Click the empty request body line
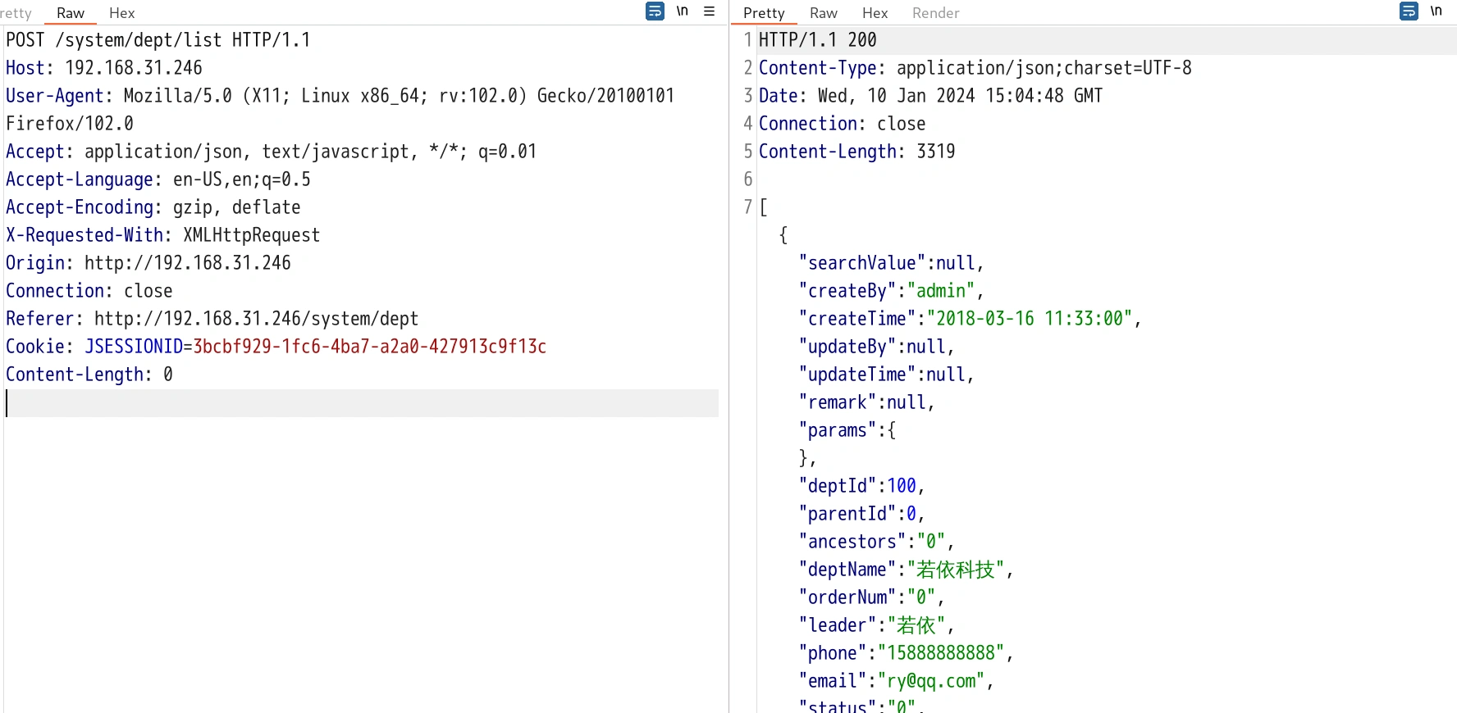 coord(361,403)
